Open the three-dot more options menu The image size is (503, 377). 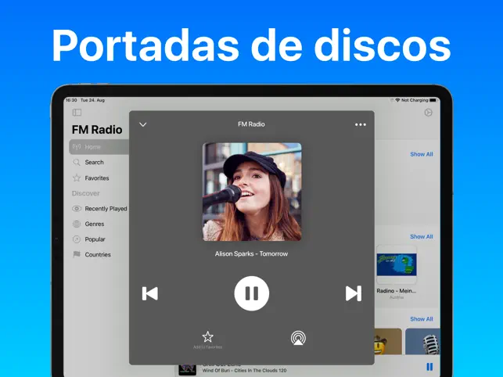click(361, 124)
